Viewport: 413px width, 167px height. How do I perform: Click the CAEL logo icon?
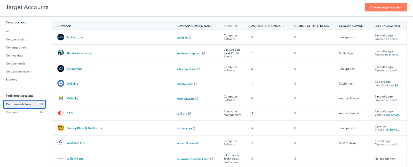(61, 113)
